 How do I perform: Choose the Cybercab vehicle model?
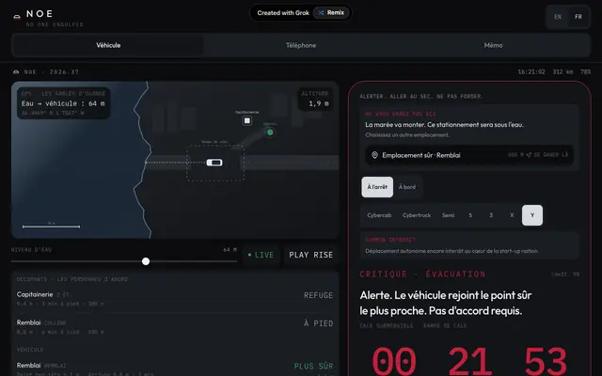[x=379, y=215]
